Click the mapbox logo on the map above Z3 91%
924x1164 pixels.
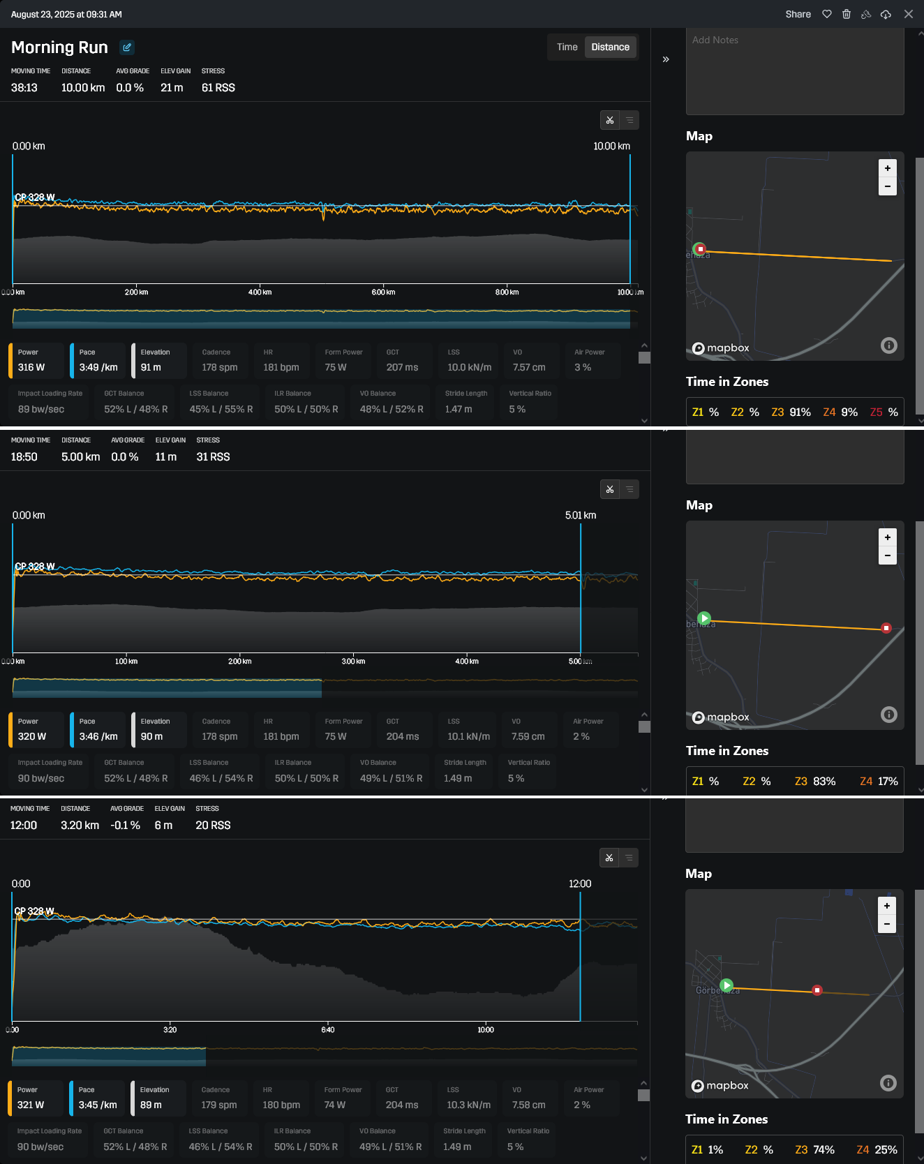tap(721, 348)
